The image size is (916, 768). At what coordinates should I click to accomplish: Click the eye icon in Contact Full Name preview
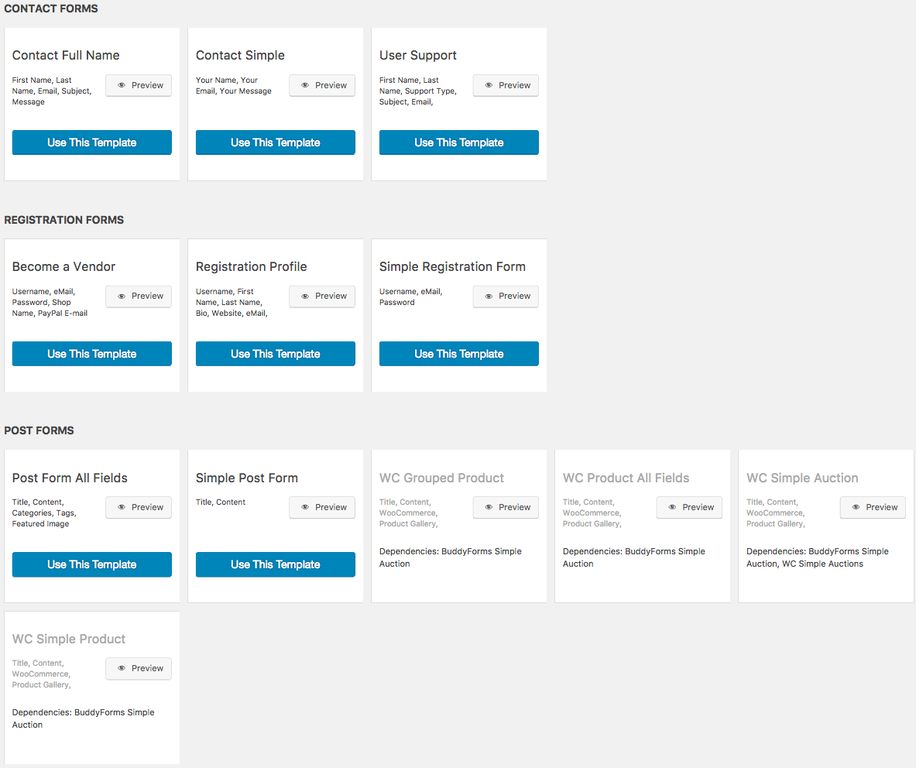[x=122, y=85]
